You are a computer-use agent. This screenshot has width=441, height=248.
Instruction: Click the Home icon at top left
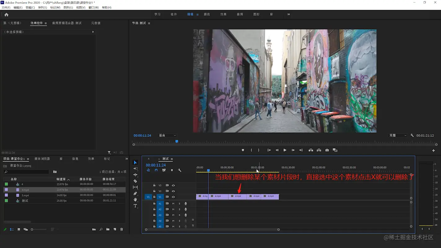coord(6,15)
